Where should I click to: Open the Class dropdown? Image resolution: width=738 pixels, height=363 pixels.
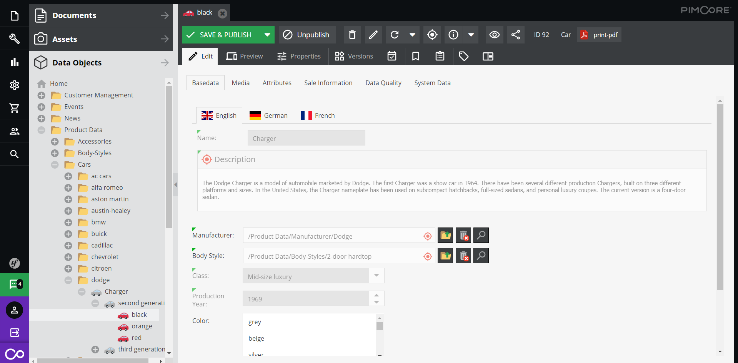[x=376, y=276]
